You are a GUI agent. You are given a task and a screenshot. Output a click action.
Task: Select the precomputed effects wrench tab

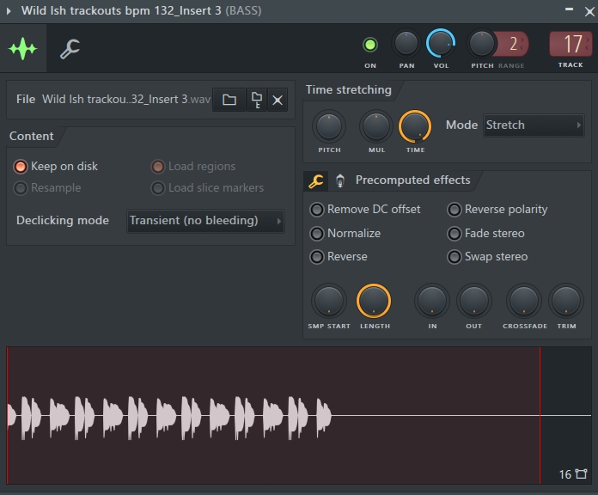pos(316,180)
